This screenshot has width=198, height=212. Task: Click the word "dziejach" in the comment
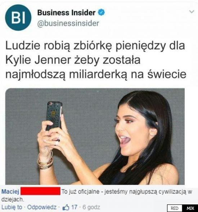(x=13, y=199)
